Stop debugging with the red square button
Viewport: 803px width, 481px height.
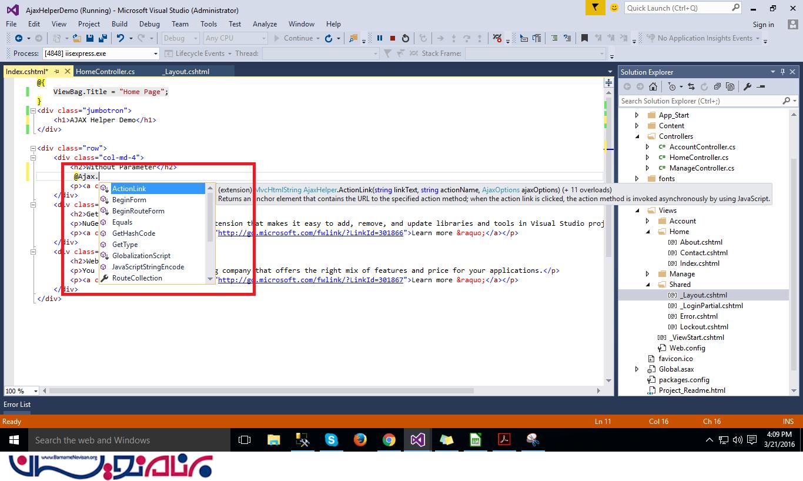393,38
